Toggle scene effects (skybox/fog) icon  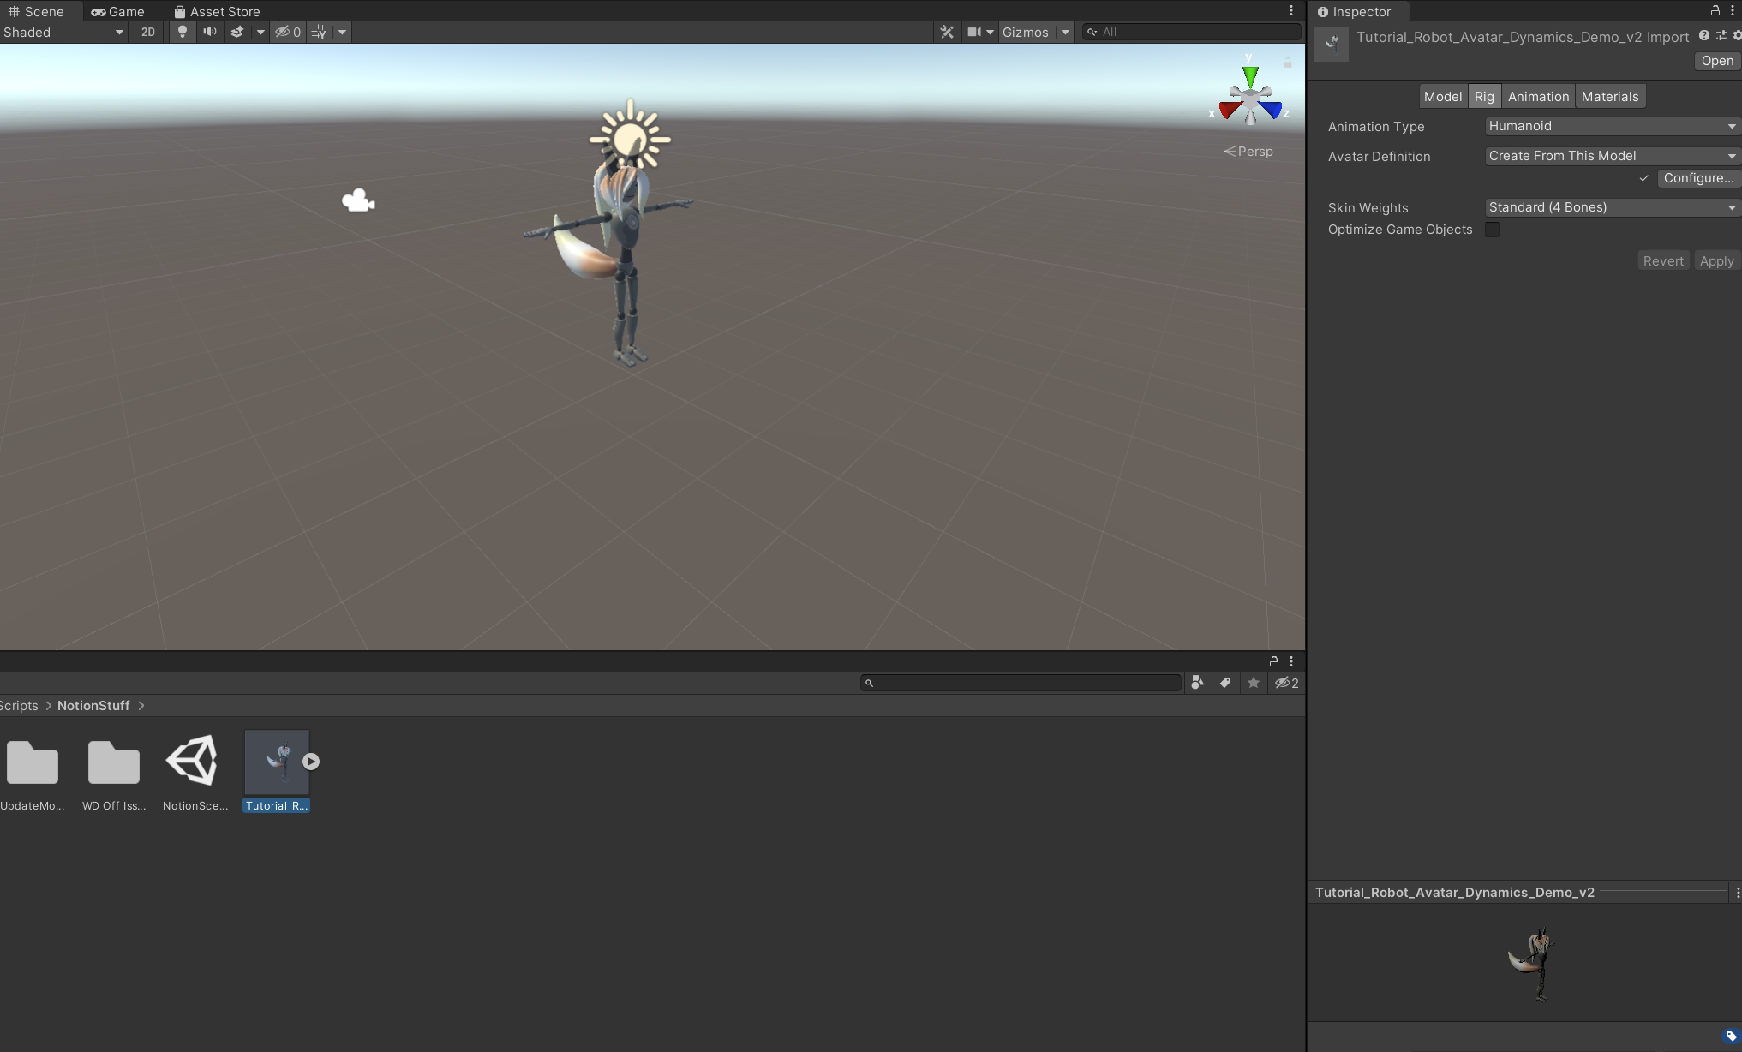tap(237, 32)
